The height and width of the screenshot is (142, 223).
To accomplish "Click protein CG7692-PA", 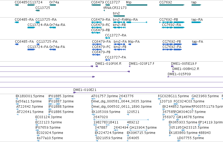I will (x=172, y=50).
